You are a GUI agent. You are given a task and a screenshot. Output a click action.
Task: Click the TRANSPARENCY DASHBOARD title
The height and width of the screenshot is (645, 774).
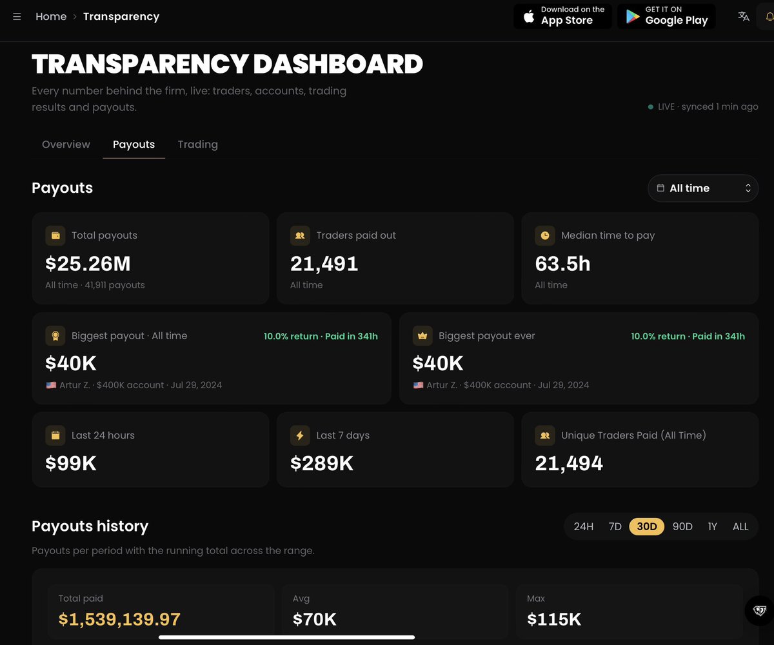[x=227, y=64]
